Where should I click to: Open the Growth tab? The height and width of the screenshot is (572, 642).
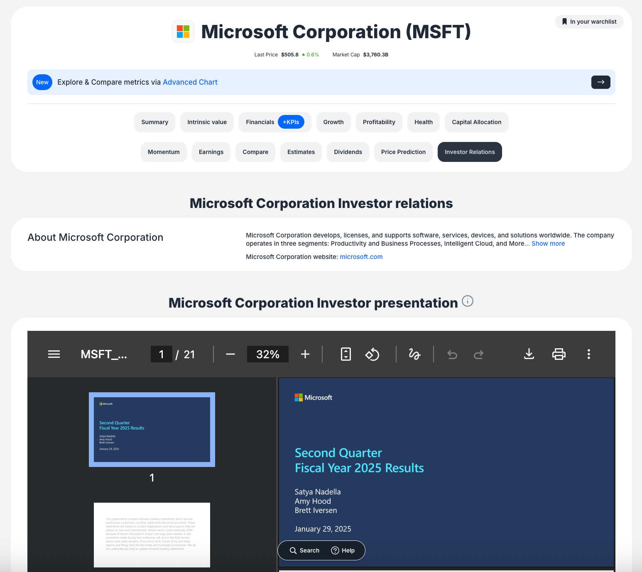(333, 122)
